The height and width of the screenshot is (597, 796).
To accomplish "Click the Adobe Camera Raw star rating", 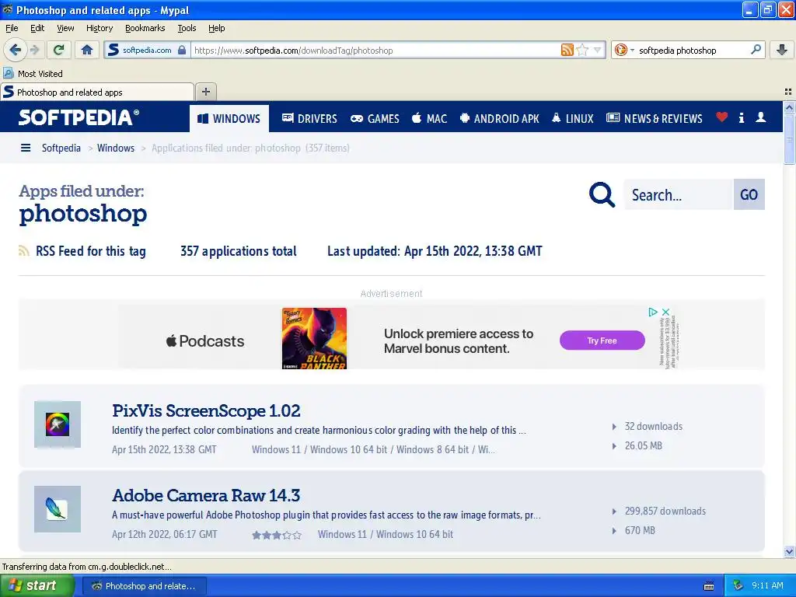I will pyautogui.click(x=277, y=535).
